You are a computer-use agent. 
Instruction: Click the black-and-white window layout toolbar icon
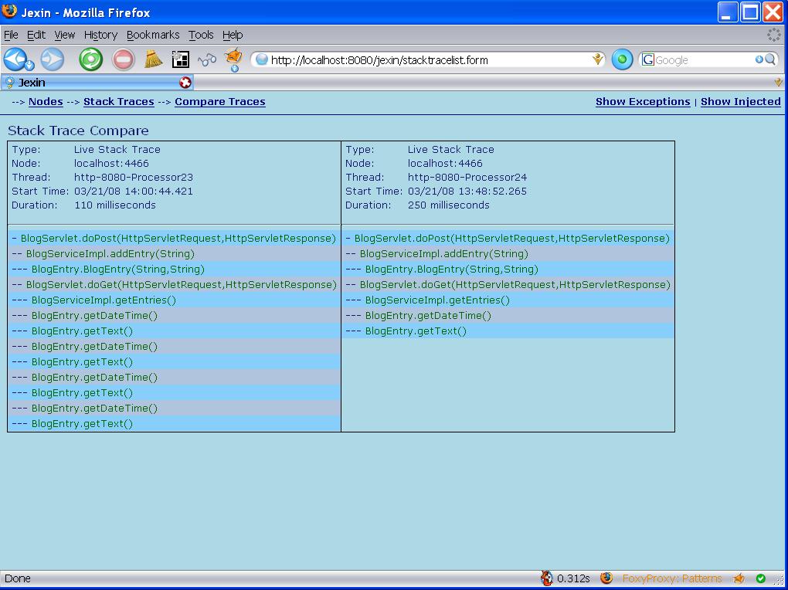(x=181, y=59)
